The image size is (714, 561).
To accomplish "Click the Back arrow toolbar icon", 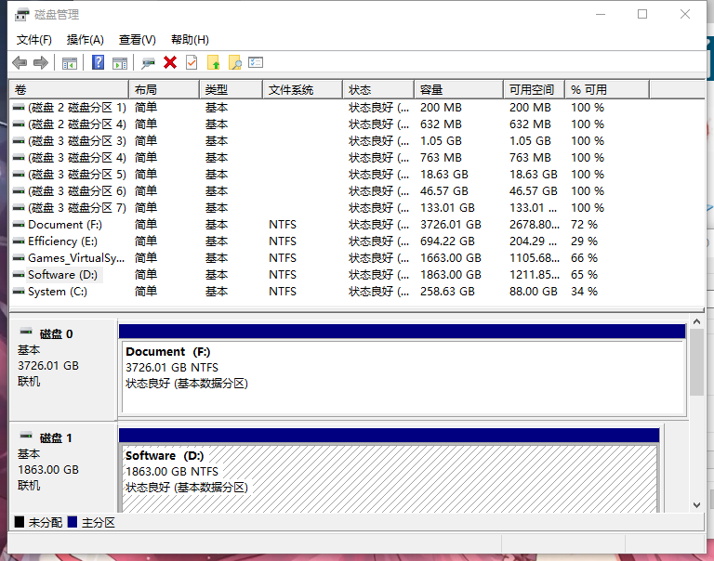I will coord(20,63).
